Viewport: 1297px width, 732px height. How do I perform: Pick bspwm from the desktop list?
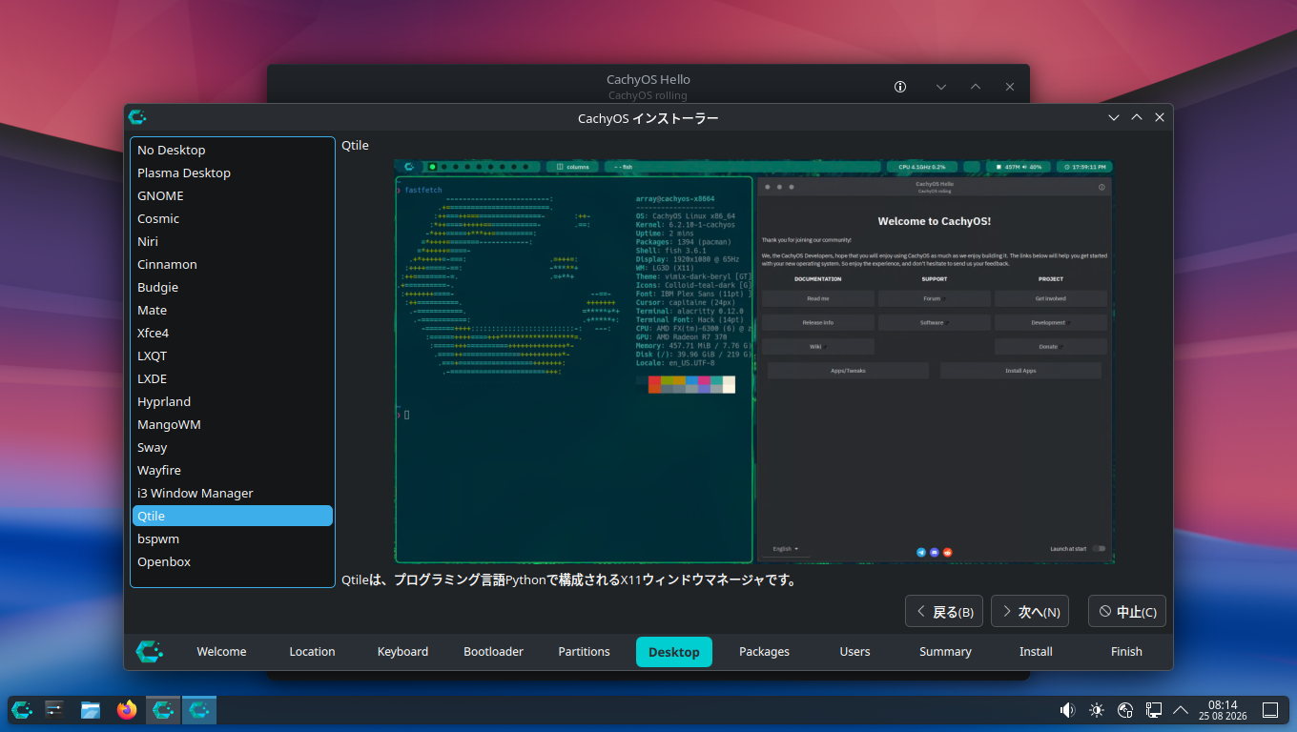click(x=233, y=539)
